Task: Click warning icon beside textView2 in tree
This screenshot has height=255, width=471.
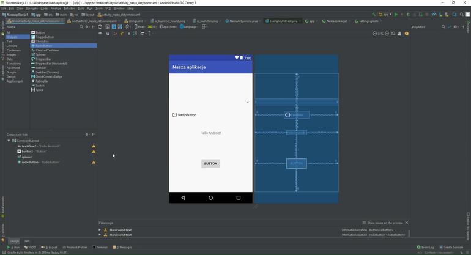Action: coord(94,146)
